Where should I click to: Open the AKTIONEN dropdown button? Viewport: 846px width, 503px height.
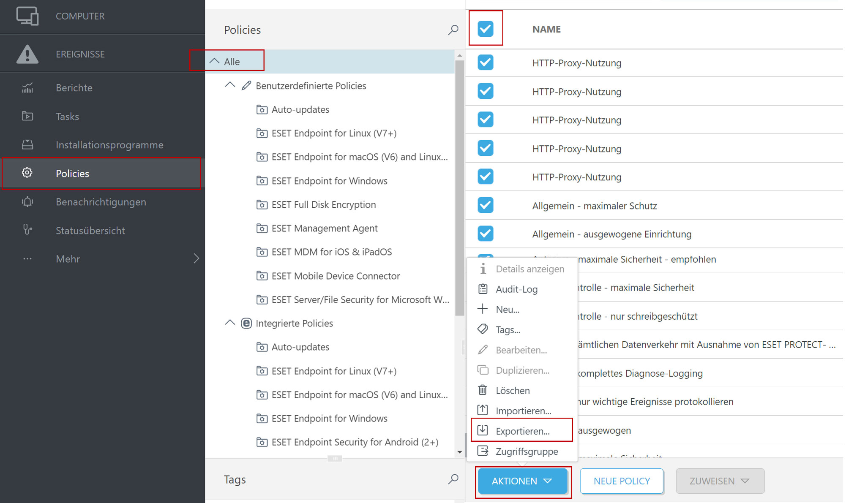522,481
